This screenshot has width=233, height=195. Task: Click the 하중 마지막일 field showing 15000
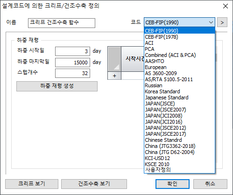point(72,63)
